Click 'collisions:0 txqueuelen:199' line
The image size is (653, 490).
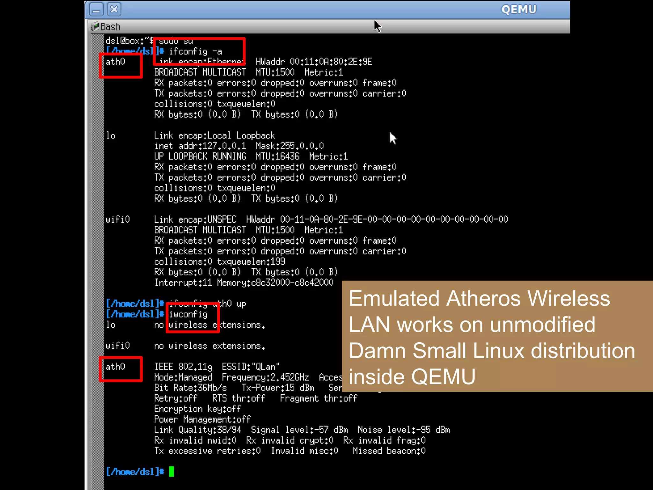point(220,262)
